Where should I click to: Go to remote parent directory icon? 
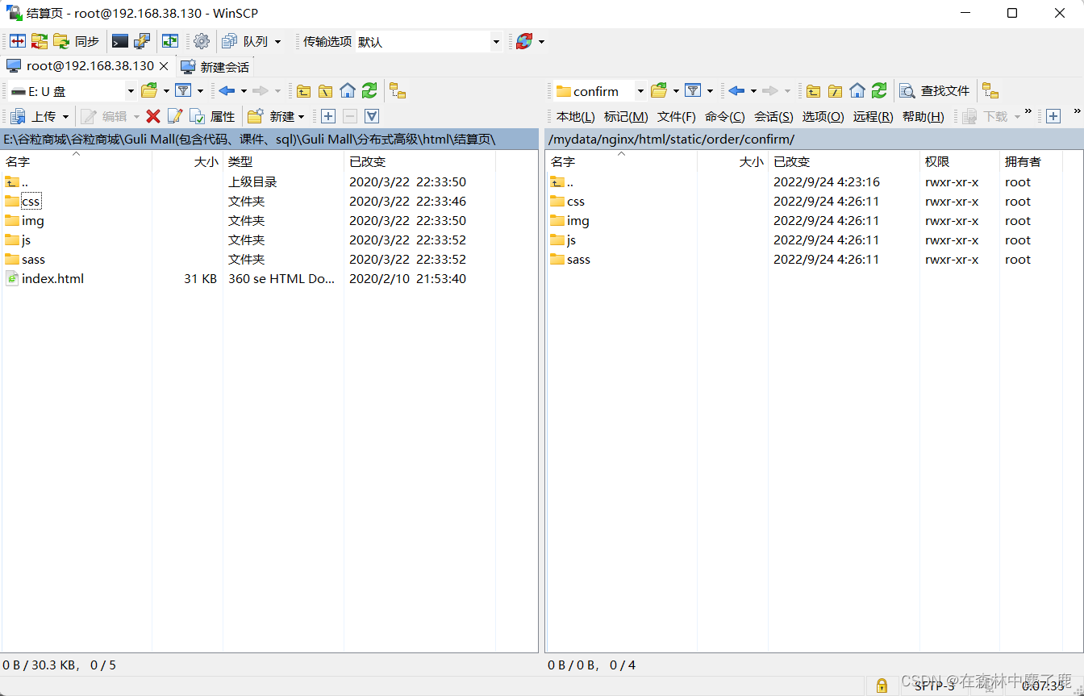click(x=813, y=90)
